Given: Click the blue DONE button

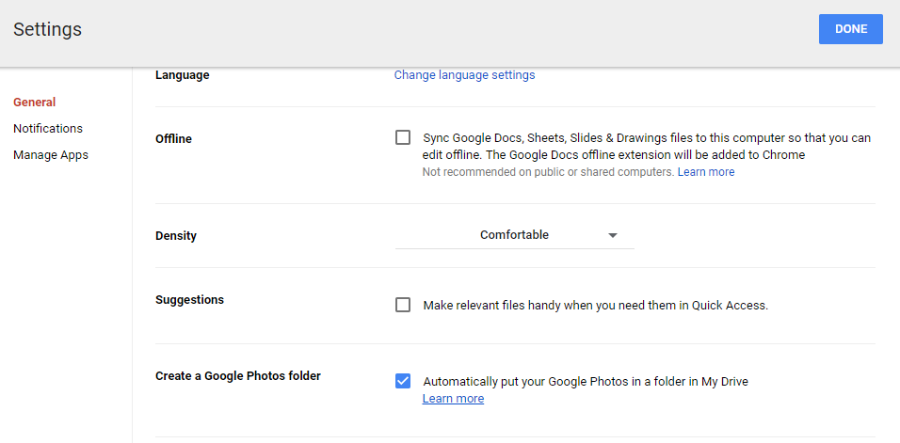Looking at the screenshot, I should click(850, 29).
